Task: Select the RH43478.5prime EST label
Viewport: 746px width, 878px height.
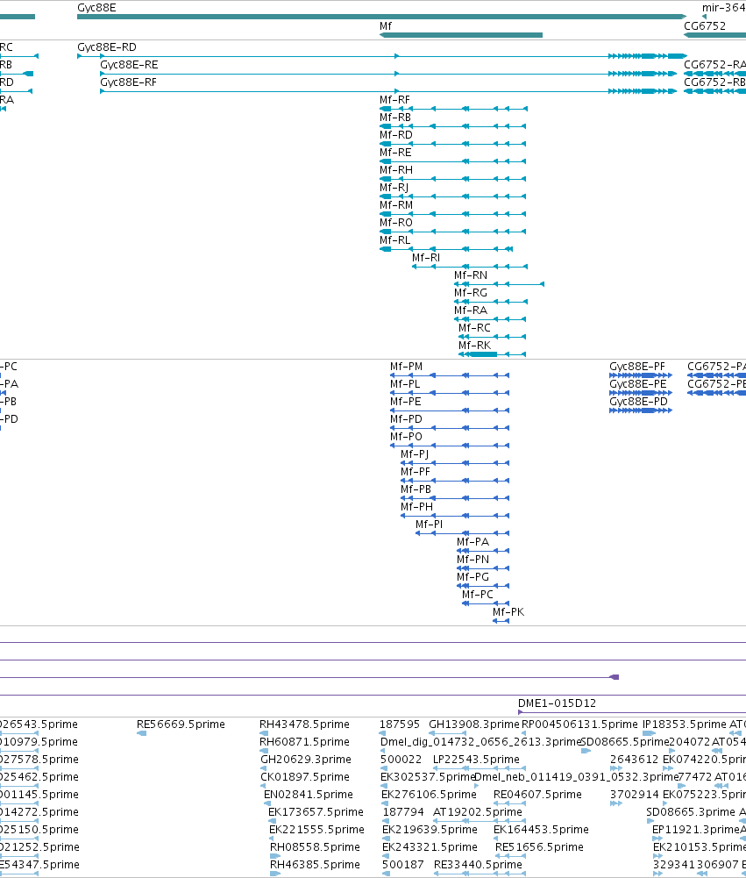Action: 303,725
